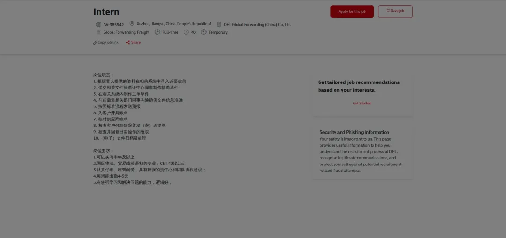
Task: Click the Full-time label
Action: [x=170, y=32]
